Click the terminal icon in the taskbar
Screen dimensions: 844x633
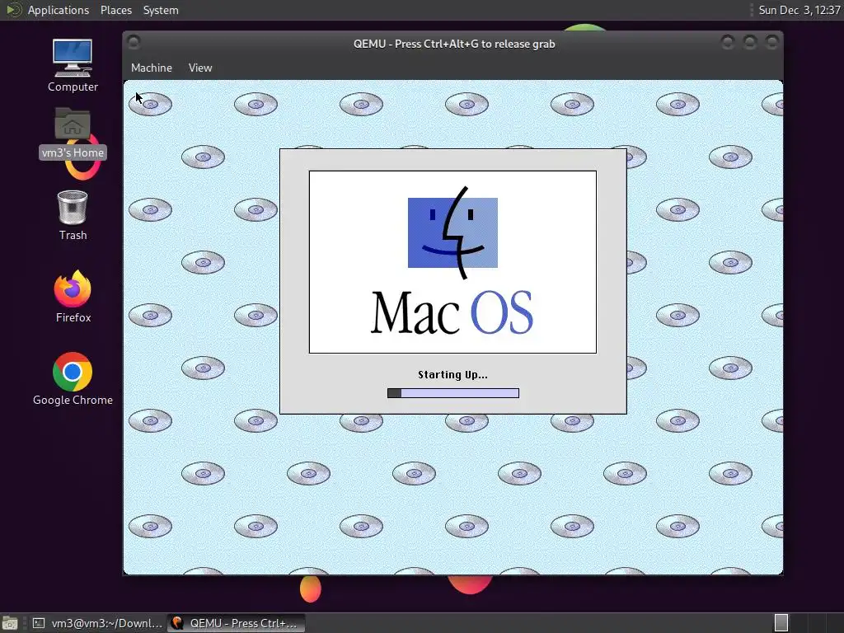point(39,623)
